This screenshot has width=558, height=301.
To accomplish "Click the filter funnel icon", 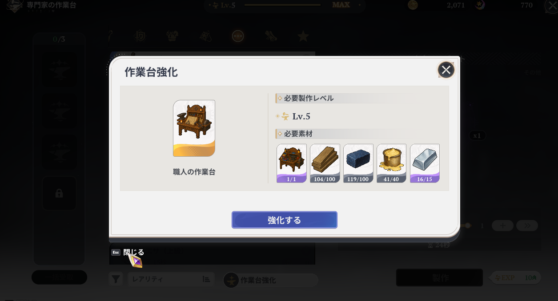I will coord(116,279).
